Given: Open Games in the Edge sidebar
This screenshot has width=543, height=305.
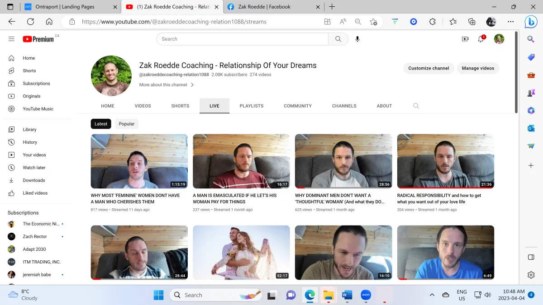Looking at the screenshot, I should [x=531, y=93].
